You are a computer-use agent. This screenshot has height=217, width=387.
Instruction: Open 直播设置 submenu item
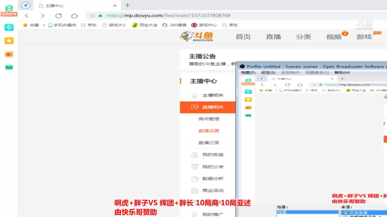pos(208,131)
